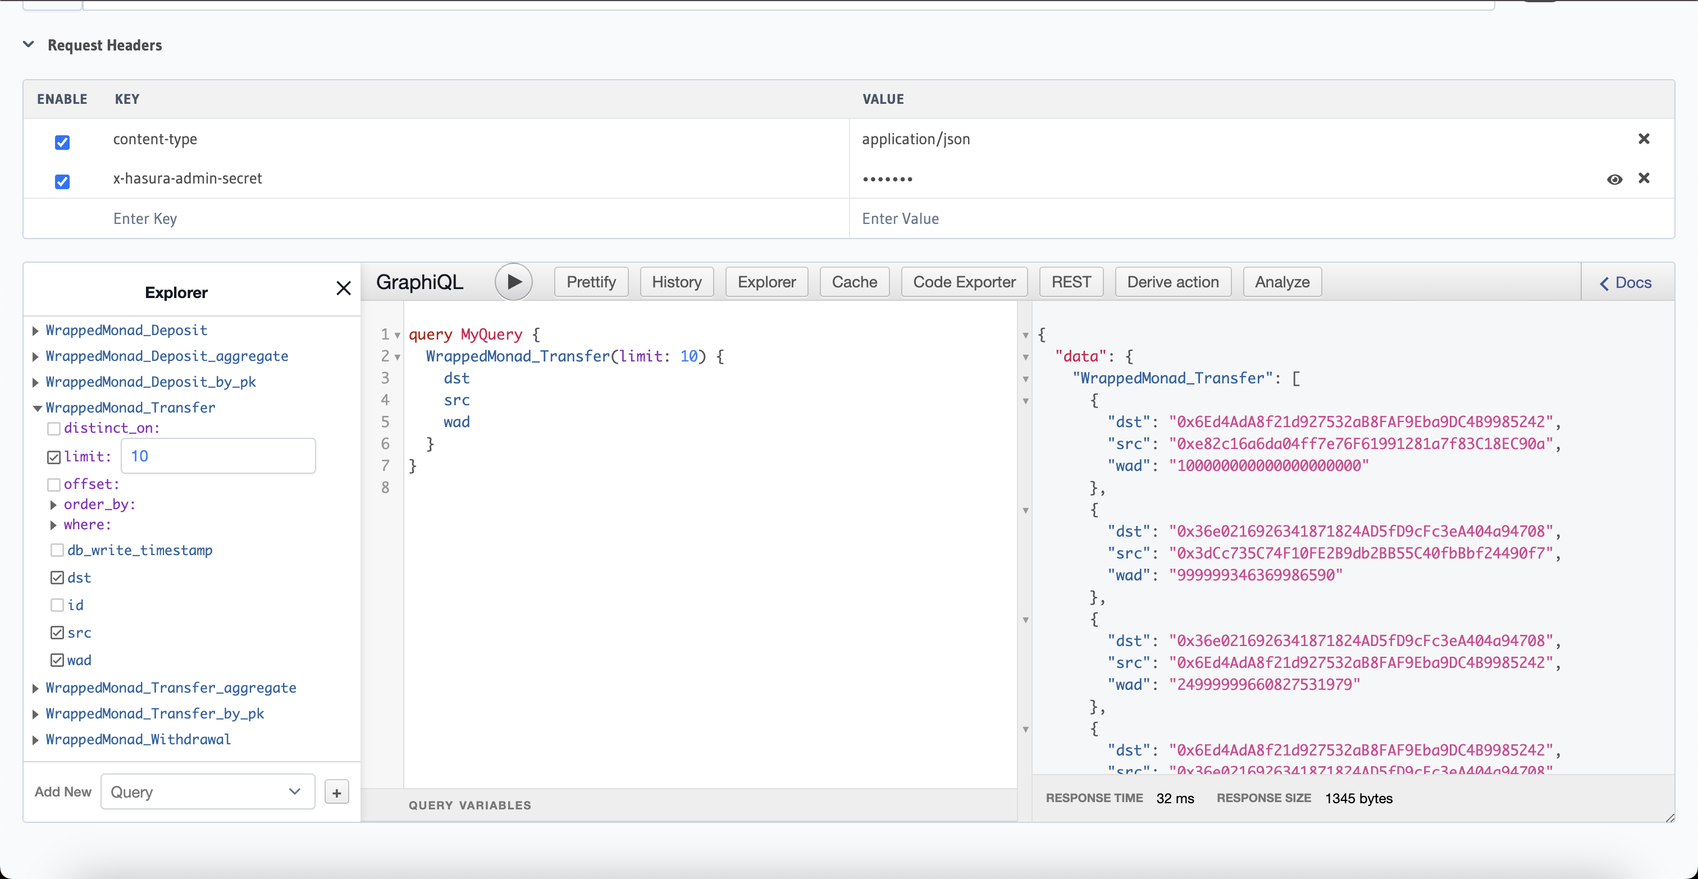The image size is (1698, 879).
Task: Enable the distinct_on argument checkbox
Action: pos(56,428)
